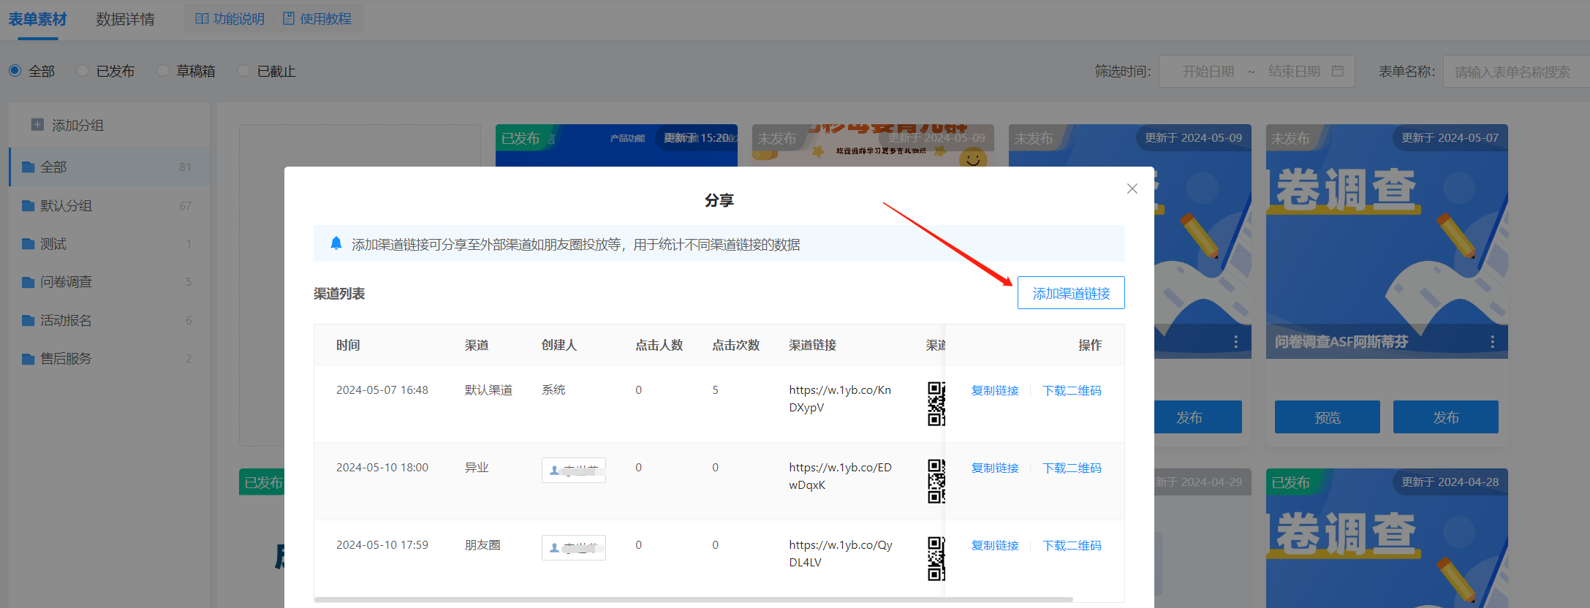Click the 添加分组 plus icon
Screen dimensions: 1590x608
(x=37, y=125)
